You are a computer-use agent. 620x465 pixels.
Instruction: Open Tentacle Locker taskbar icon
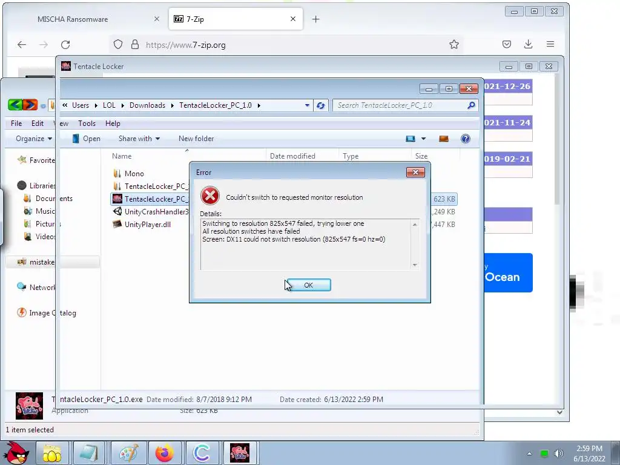pyautogui.click(x=240, y=453)
